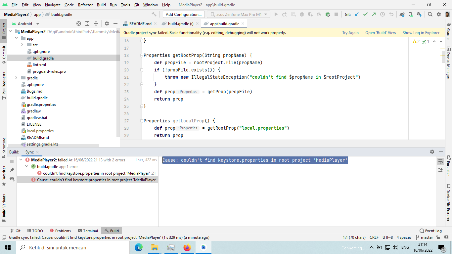Screen dimensions: 452x254
Task: Open Device Manager toolbar icon
Action: (411, 14)
